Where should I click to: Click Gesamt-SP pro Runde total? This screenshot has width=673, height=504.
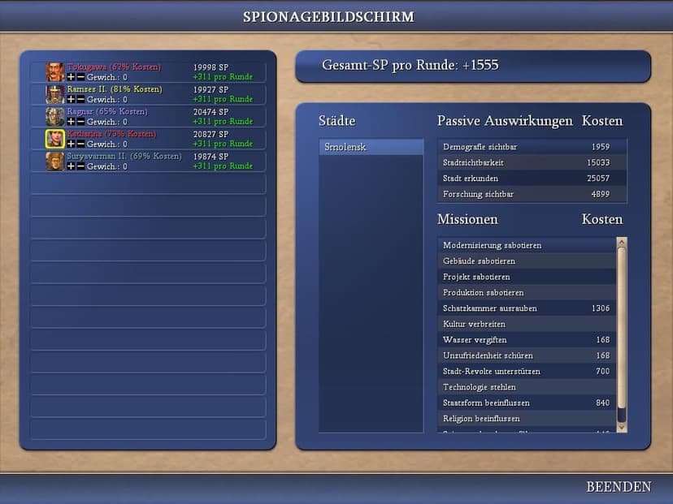(x=410, y=65)
